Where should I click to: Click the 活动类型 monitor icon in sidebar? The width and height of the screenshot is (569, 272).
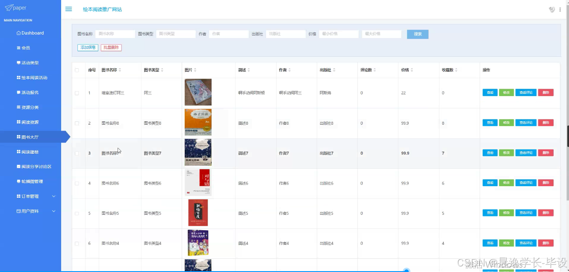point(18,63)
